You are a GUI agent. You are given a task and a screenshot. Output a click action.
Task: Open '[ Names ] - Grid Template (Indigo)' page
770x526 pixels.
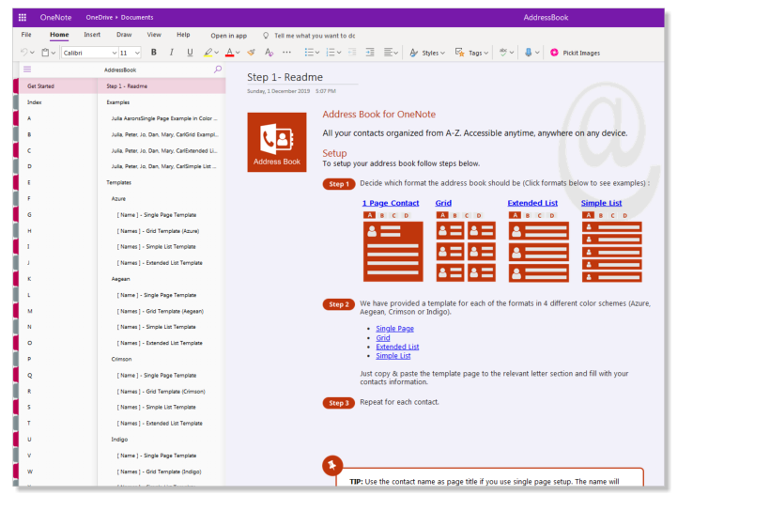pyautogui.click(x=162, y=472)
